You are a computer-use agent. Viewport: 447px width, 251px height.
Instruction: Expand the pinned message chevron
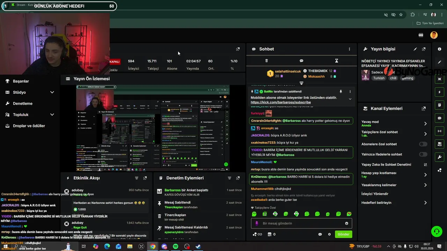[350, 99]
